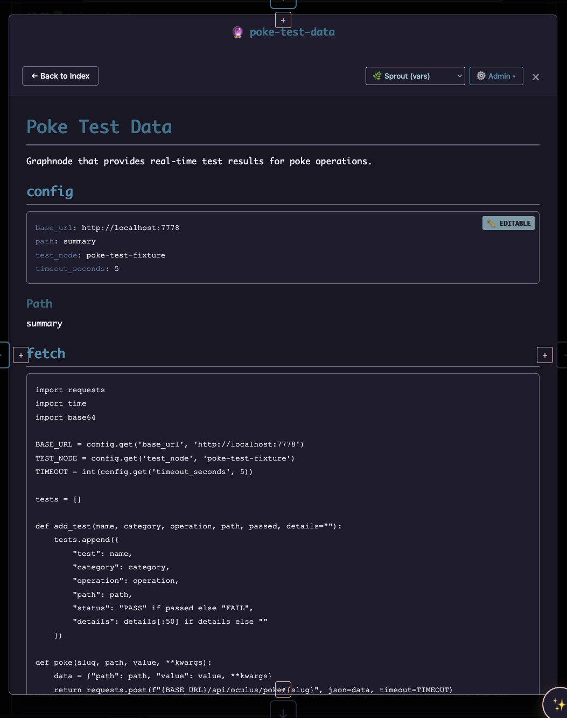567x718 pixels.
Task: Click the plus button on the right edge
Action: (544, 355)
